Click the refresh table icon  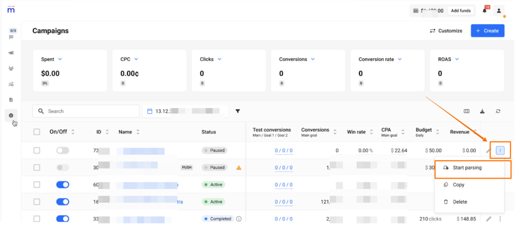point(498,111)
